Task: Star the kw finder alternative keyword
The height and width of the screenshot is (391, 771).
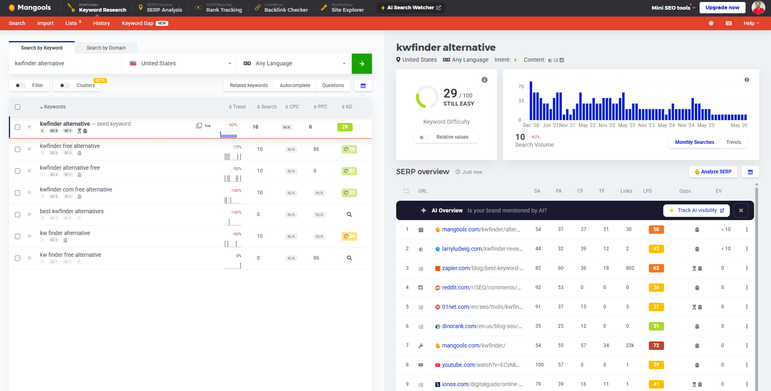Action: pos(29,236)
